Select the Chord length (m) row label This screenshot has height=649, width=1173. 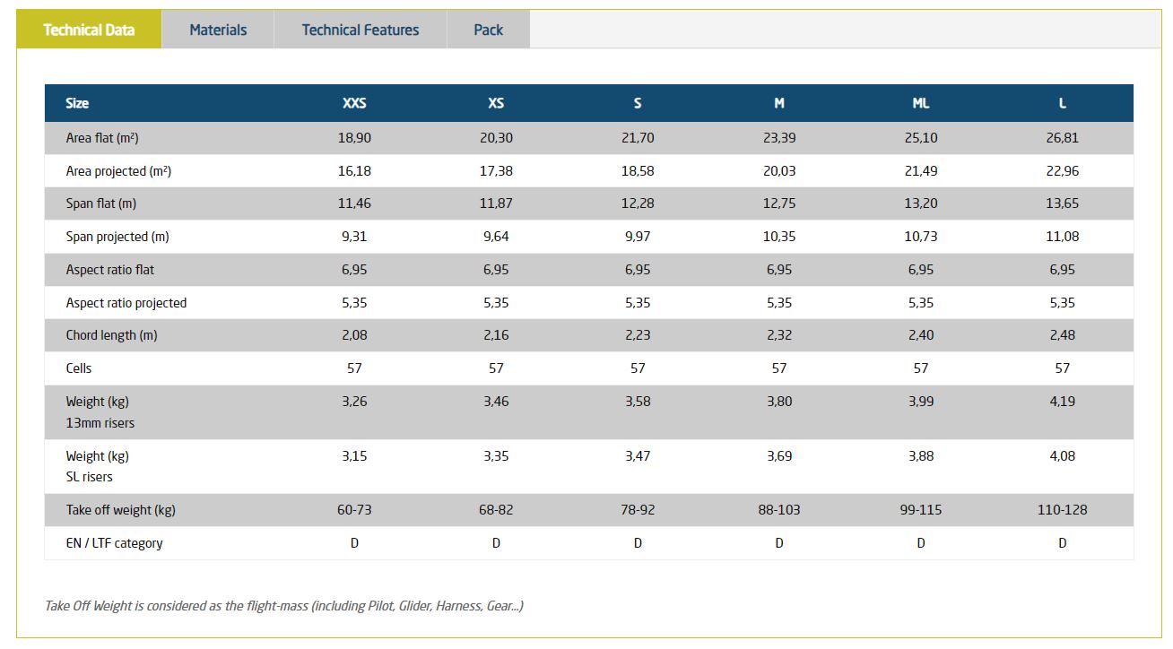pos(111,335)
